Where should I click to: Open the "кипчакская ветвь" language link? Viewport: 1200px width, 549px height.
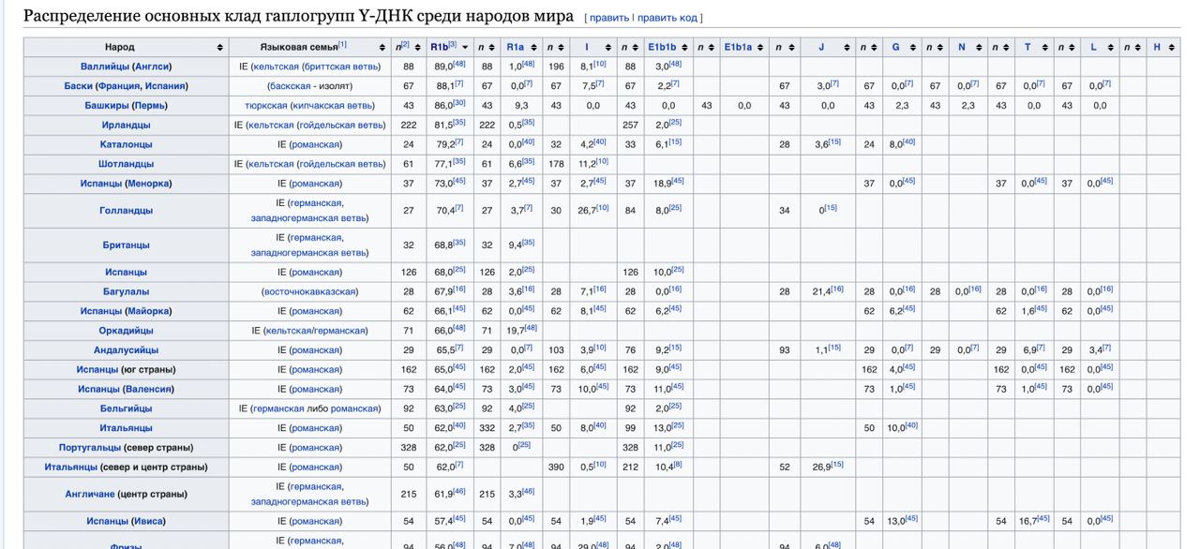click(333, 106)
